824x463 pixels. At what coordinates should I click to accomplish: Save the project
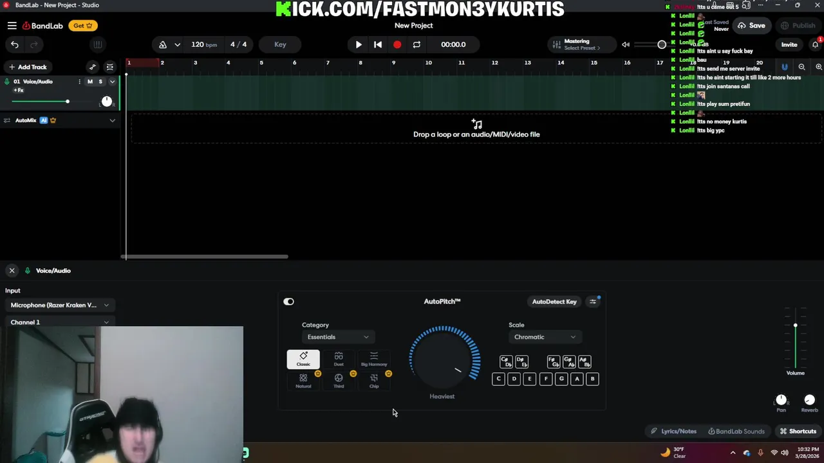pos(752,26)
